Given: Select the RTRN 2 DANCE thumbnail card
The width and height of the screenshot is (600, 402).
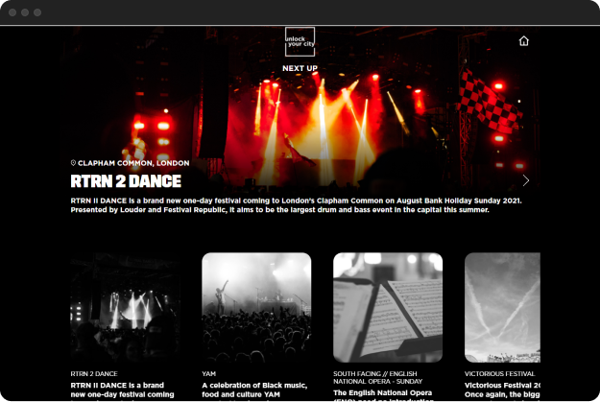Looking at the screenshot, I should click(x=126, y=308).
